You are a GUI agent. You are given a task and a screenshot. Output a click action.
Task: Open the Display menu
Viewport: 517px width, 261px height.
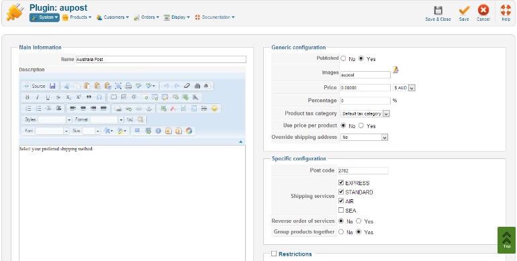(x=177, y=17)
